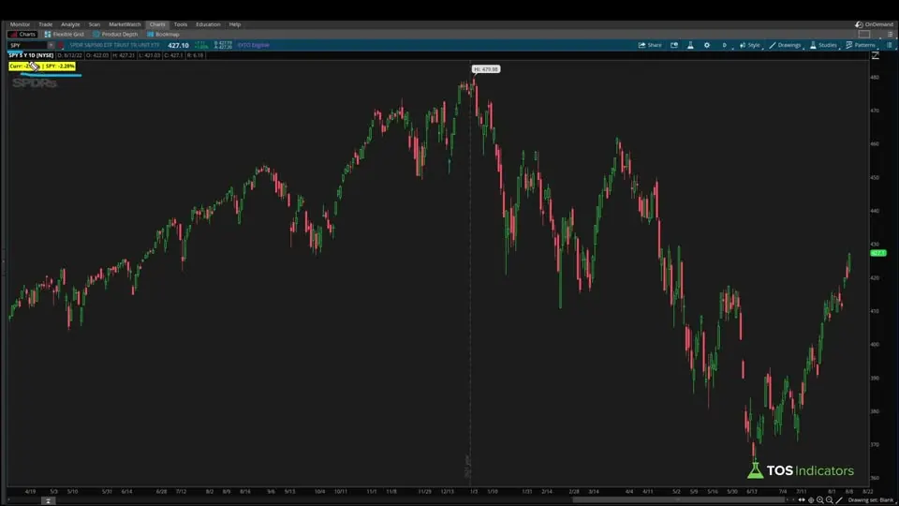Viewport: 899px width, 506px height.
Task: Click the zoom out magnifier icon
Action: [x=829, y=500]
